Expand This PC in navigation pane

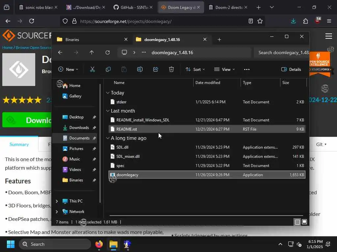point(57,201)
